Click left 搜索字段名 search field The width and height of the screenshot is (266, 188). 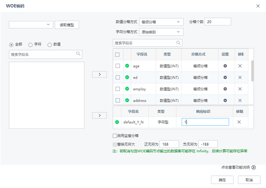[x=46, y=54]
